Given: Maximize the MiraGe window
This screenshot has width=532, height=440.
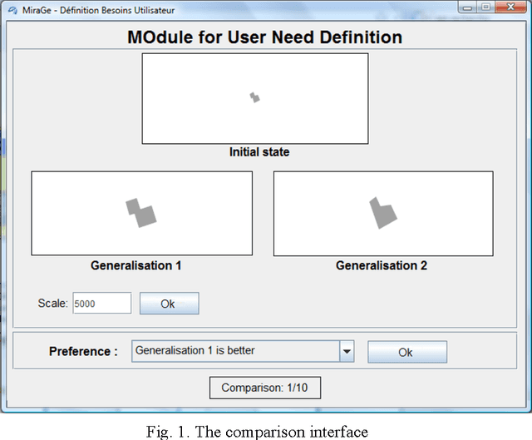Looking at the screenshot, I should 485,7.
